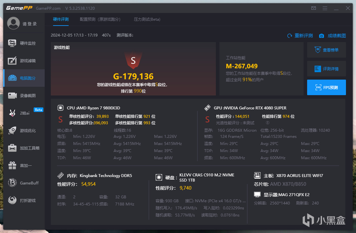Click motherboard name X870 AORUS ELITE WIFI7
The width and height of the screenshot is (356, 233).
coord(300,175)
